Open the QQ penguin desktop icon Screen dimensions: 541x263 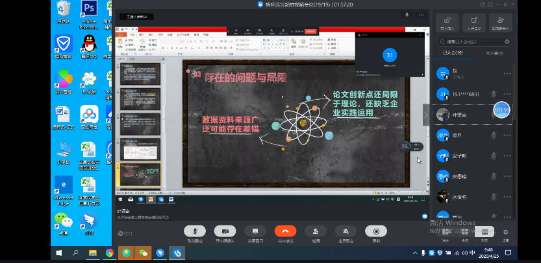click(89, 47)
